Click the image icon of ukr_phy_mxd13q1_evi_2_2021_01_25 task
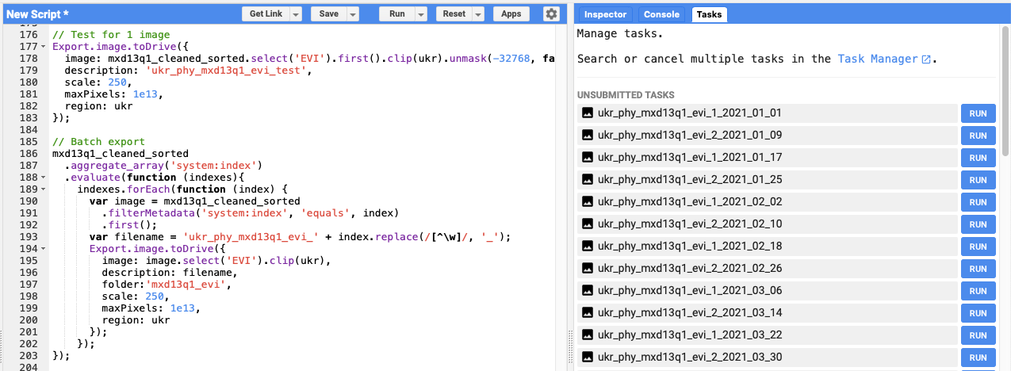Screen dimensions: 1011x371 (588, 180)
